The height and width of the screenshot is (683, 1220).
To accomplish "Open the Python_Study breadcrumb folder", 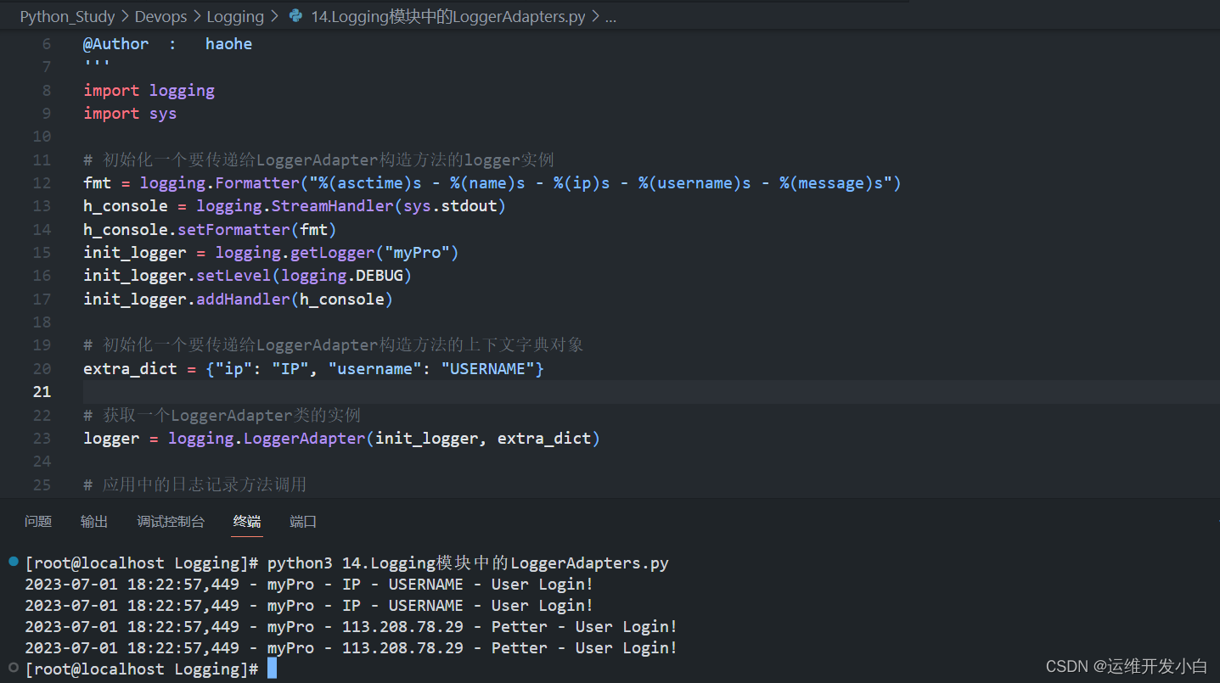I will (x=68, y=17).
